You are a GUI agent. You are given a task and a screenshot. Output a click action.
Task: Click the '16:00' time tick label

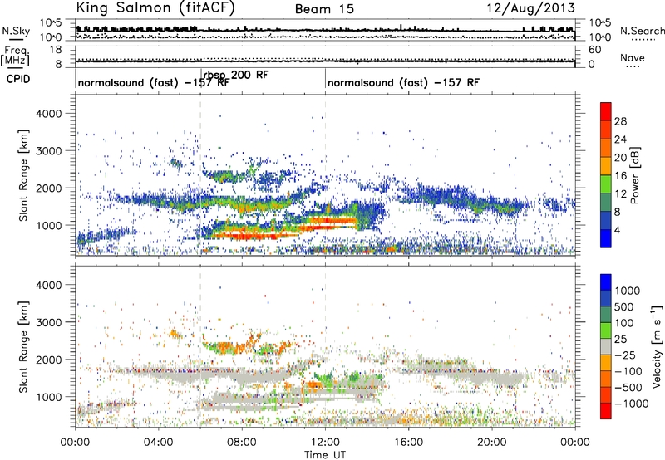pos(408,443)
